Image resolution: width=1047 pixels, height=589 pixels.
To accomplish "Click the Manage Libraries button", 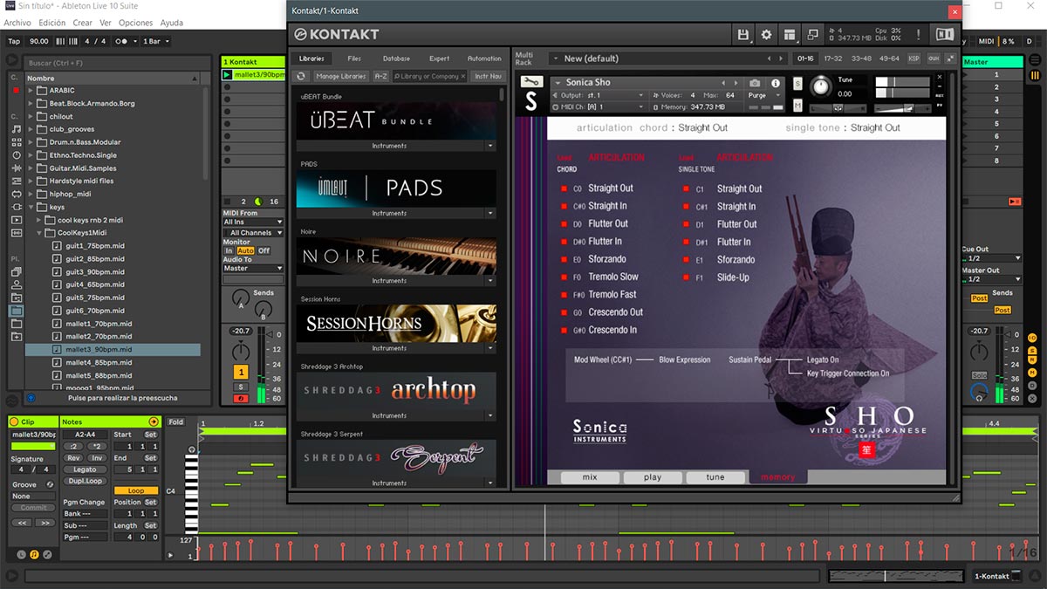I will pos(340,76).
